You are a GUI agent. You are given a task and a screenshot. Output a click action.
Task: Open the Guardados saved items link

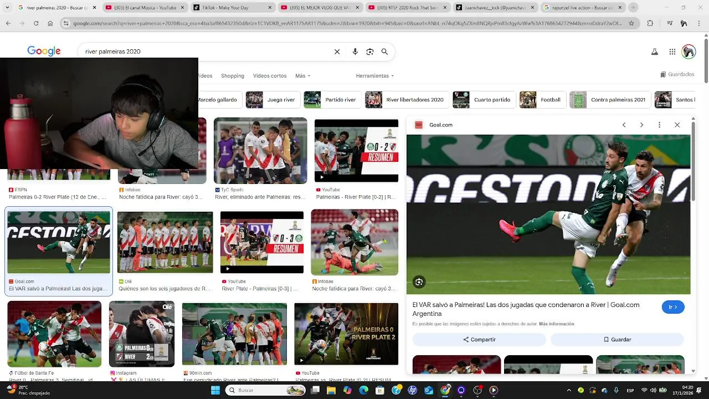pos(677,74)
